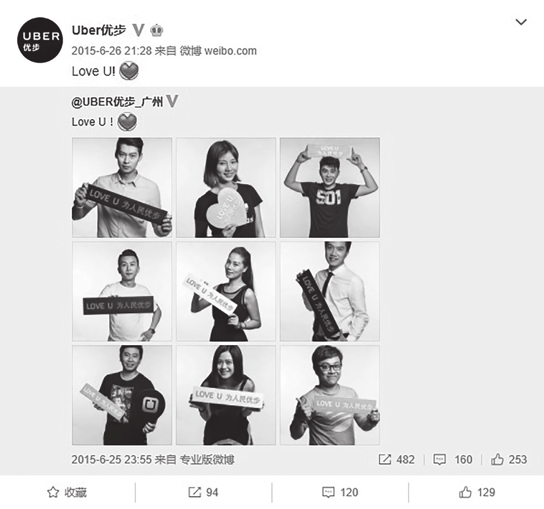Click the crown membership icon
The height and width of the screenshot is (509, 544).
[x=157, y=30]
